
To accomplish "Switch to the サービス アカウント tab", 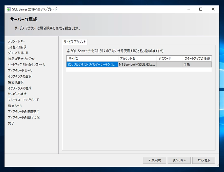I will point(75,42).
